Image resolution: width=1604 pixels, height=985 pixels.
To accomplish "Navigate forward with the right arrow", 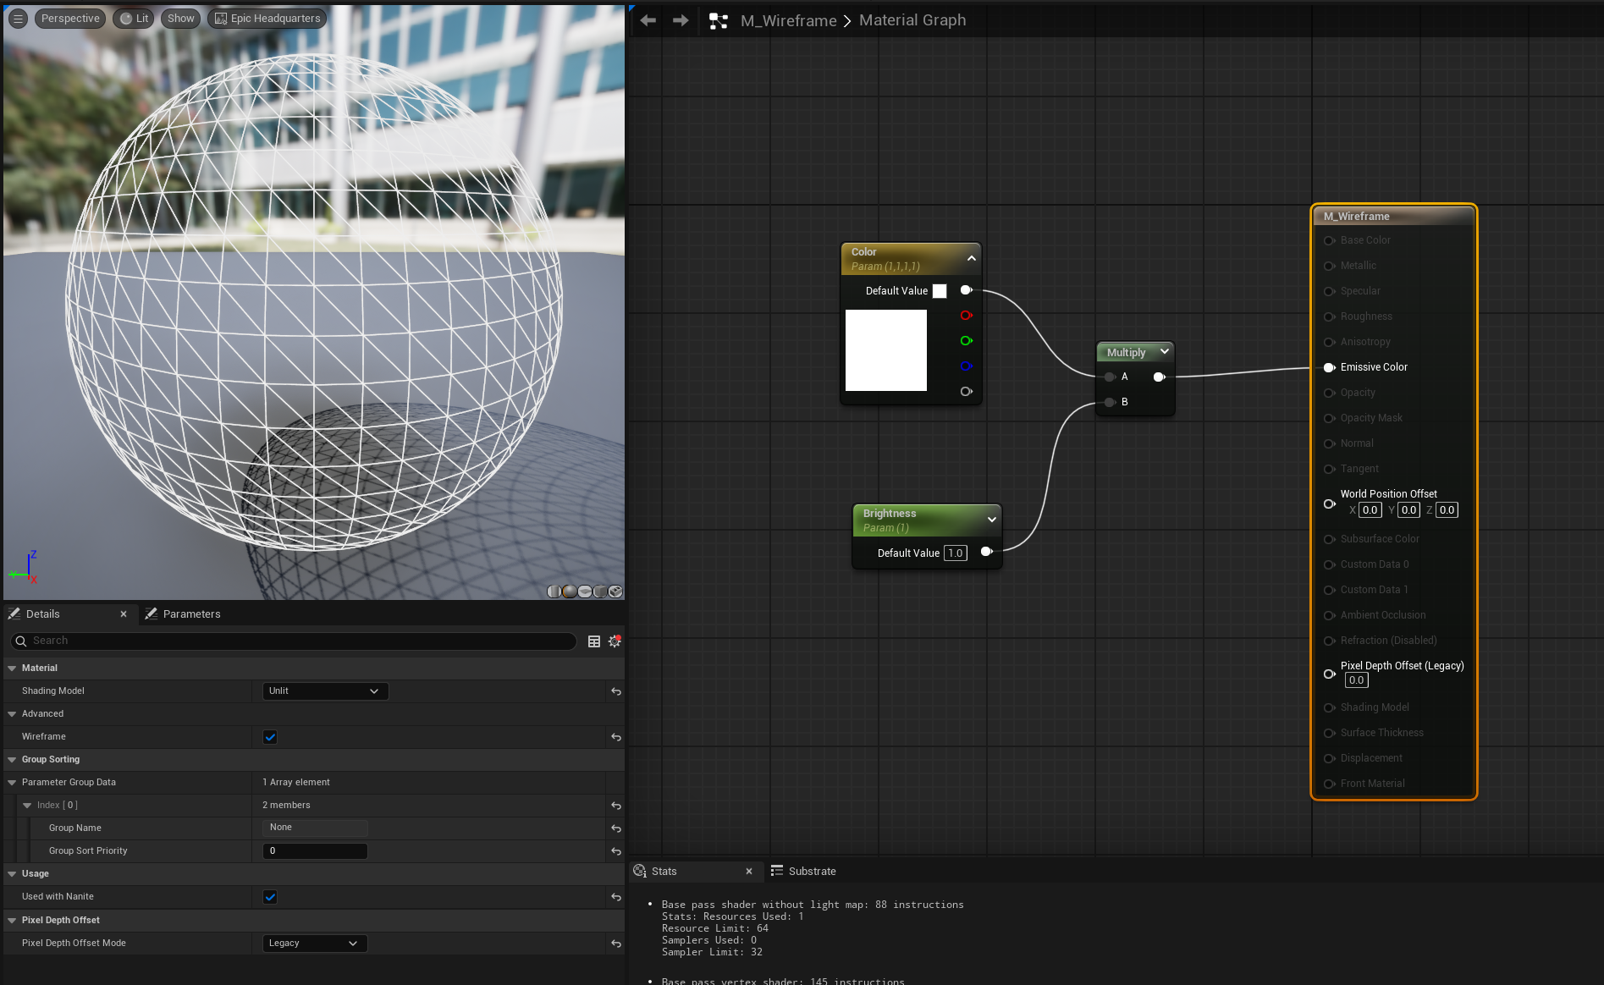I will (x=681, y=20).
